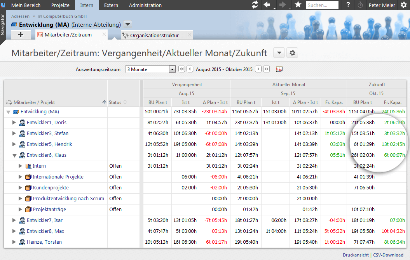The image size is (410, 260).
Task: Jump to last period with double-right arrow
Action: click(267, 69)
